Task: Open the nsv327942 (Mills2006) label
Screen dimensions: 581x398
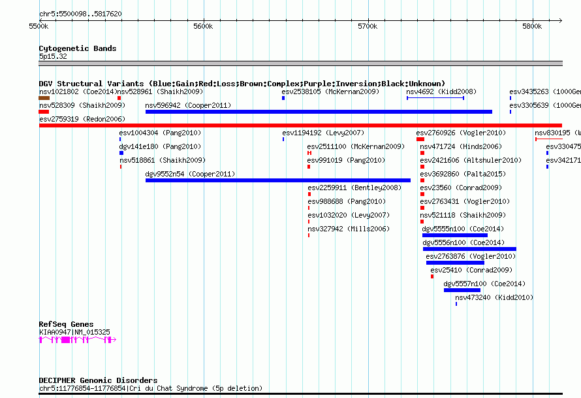Action: (349, 229)
